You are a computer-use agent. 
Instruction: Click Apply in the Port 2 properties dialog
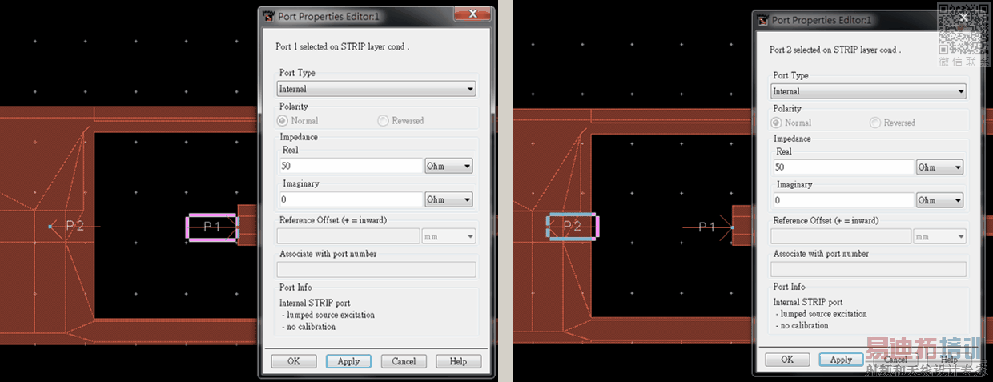(x=841, y=360)
